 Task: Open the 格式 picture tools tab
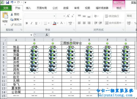[119, 8]
